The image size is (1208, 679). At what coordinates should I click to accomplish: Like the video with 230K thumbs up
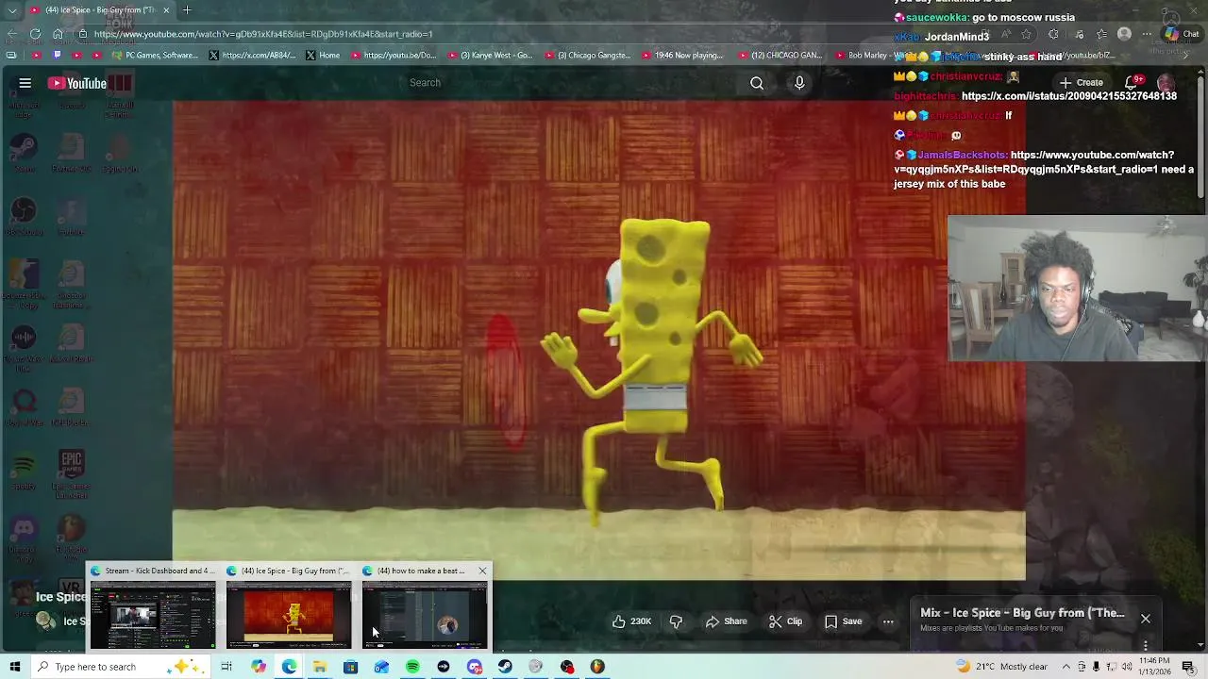(x=631, y=621)
